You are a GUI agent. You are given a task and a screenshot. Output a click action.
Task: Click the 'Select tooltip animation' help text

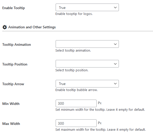[x=73, y=50]
